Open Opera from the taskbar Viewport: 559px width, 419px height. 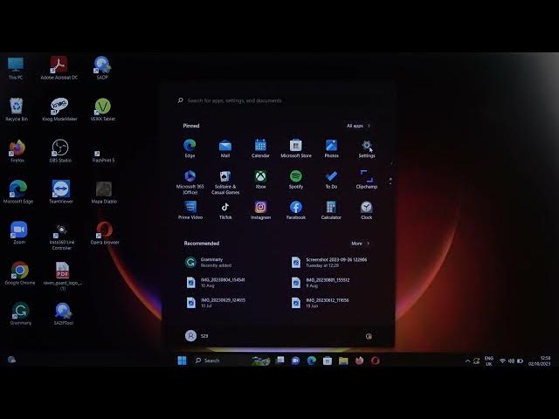tap(375, 361)
